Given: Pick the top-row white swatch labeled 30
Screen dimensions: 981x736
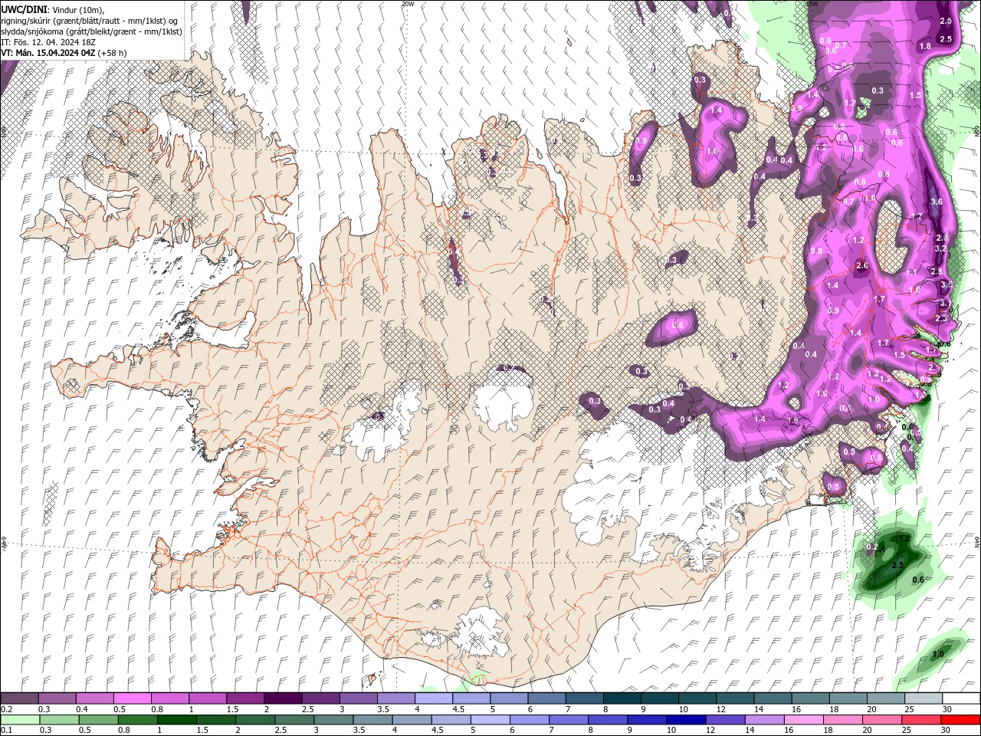Looking at the screenshot, I should pos(961,698).
